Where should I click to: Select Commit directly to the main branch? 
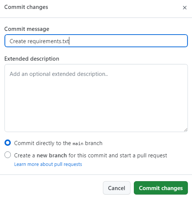7,143
